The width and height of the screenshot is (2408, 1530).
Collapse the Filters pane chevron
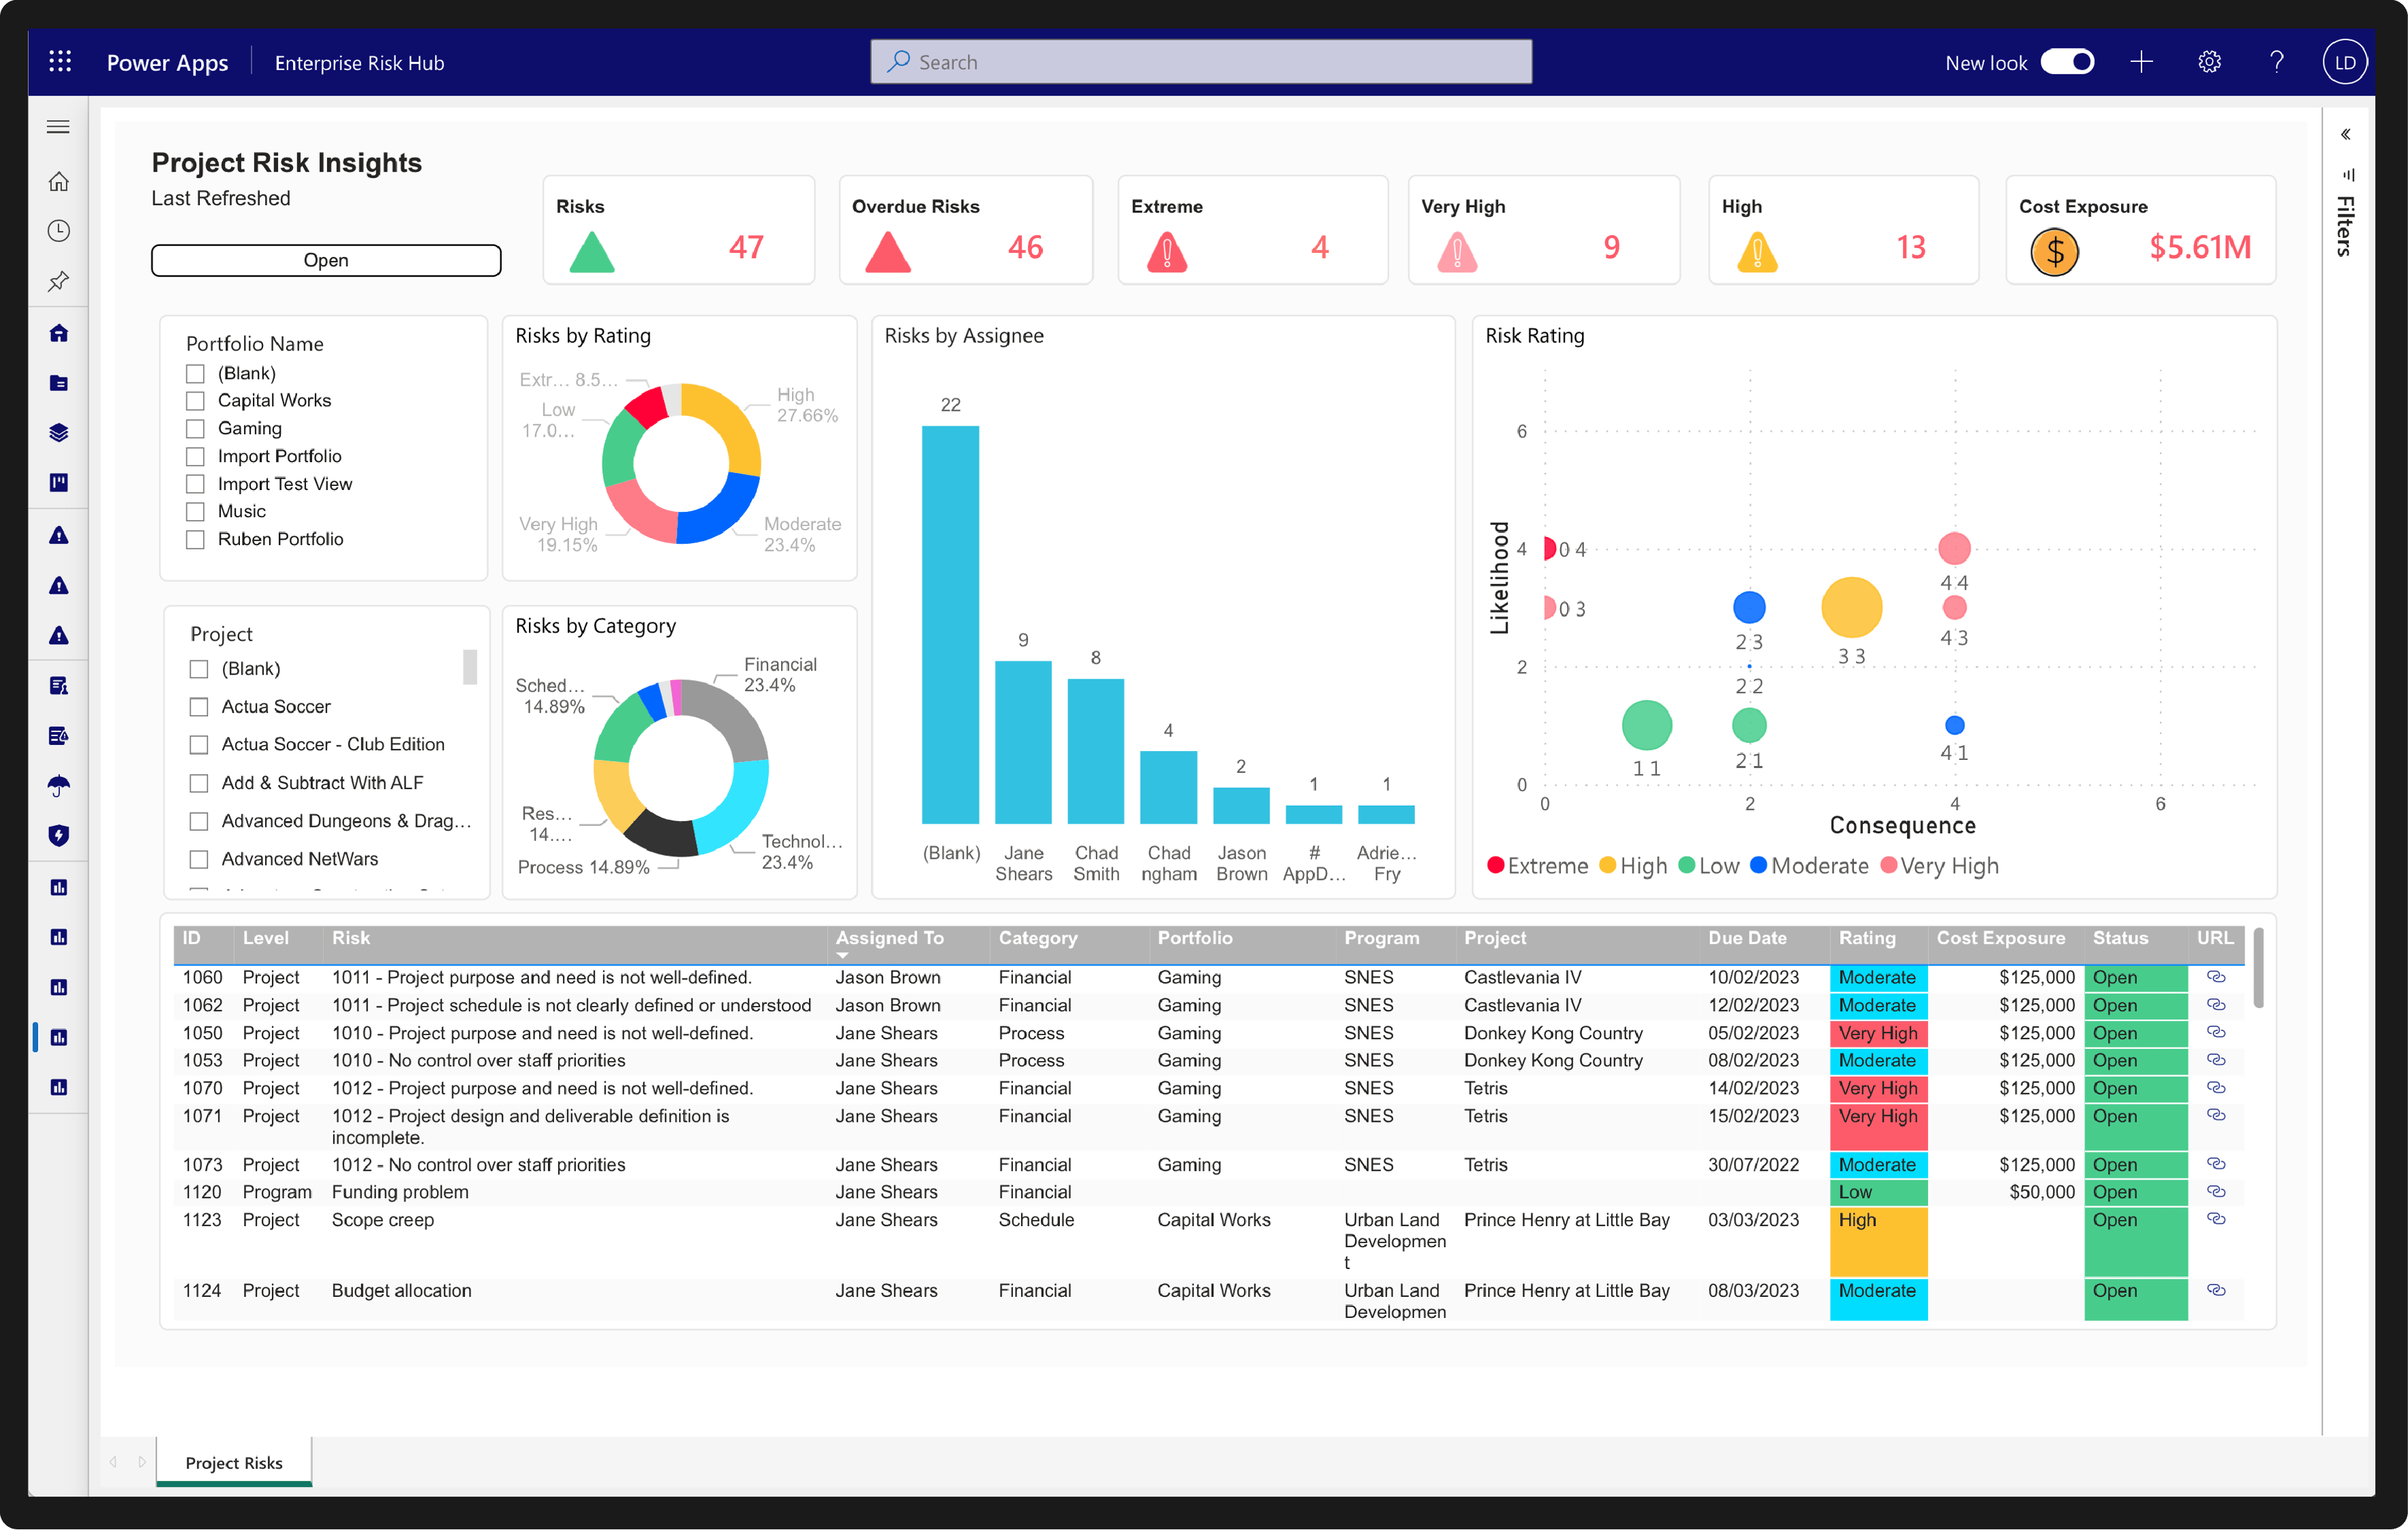[2345, 134]
